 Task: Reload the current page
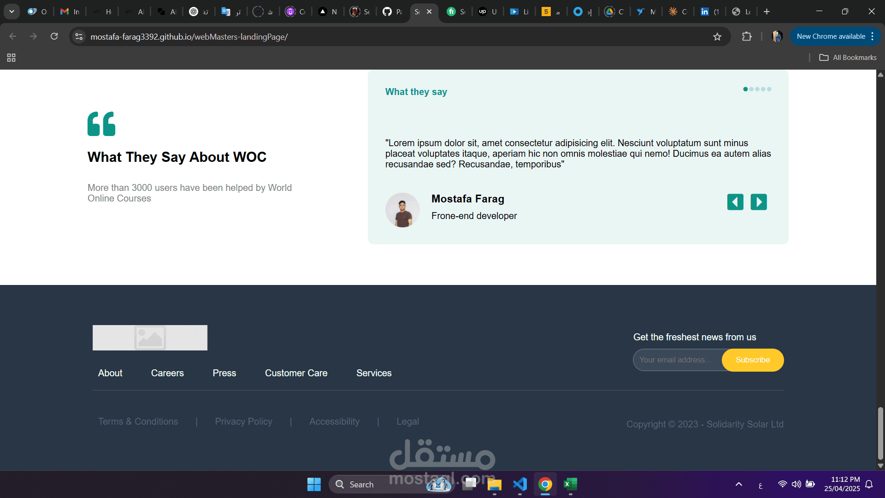tap(54, 36)
